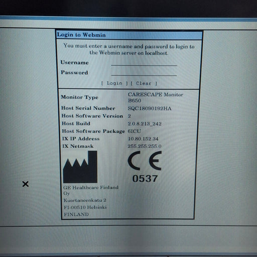Click the Host Build version value

pos(145,123)
